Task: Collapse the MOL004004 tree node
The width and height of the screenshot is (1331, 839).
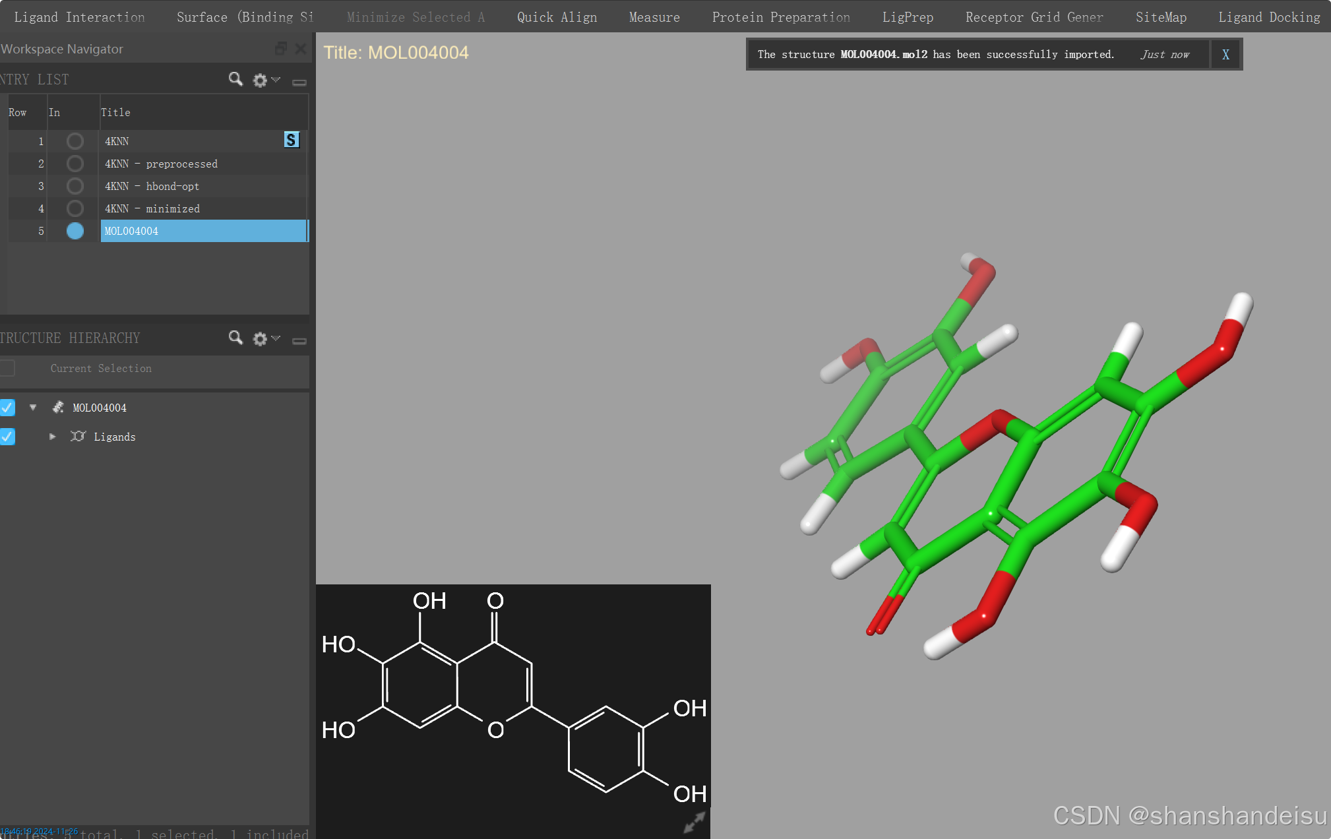Action: point(33,408)
